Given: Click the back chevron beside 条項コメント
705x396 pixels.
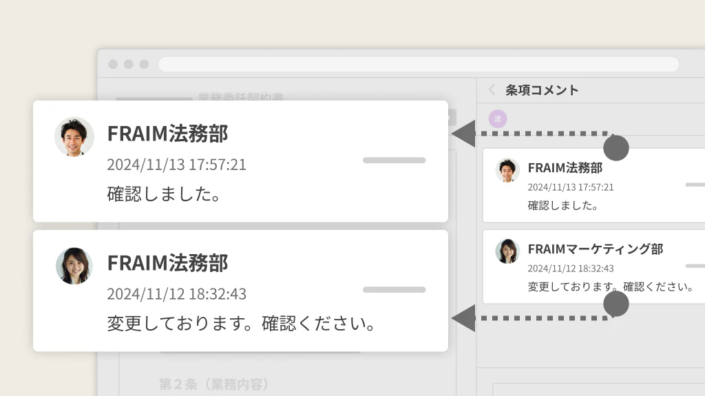Looking at the screenshot, I should pos(492,90).
